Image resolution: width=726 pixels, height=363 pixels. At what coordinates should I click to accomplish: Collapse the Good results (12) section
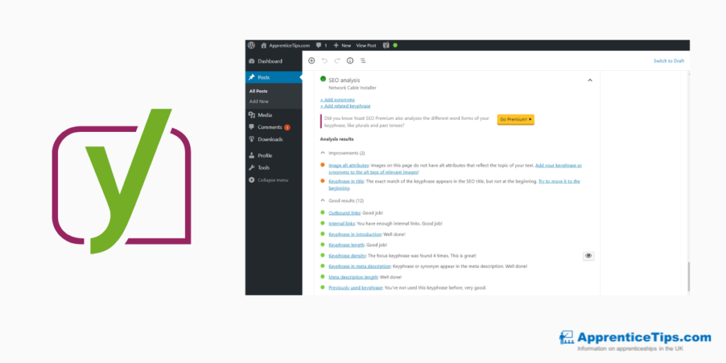(342, 201)
